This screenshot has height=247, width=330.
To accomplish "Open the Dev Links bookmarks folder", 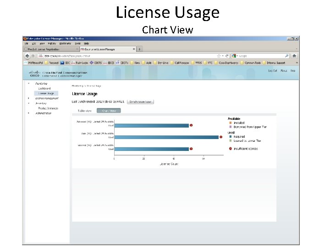I will [161, 63].
